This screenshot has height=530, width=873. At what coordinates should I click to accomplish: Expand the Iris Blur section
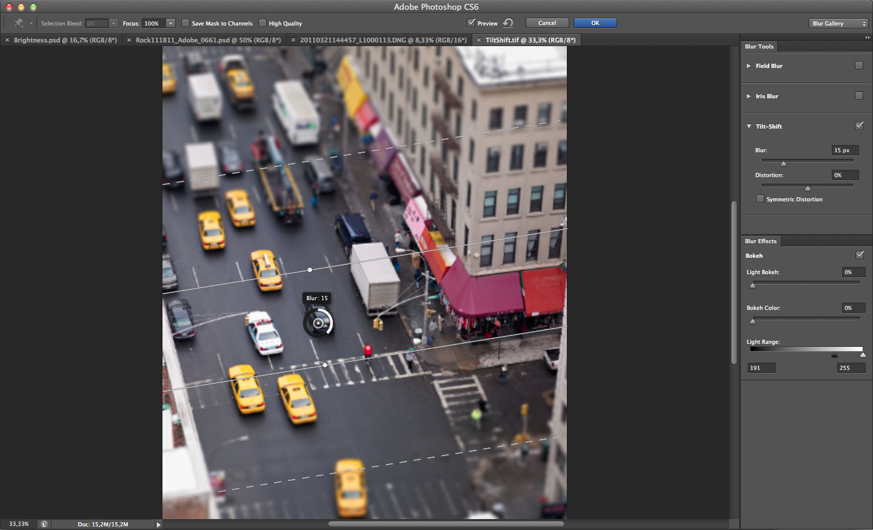[749, 96]
